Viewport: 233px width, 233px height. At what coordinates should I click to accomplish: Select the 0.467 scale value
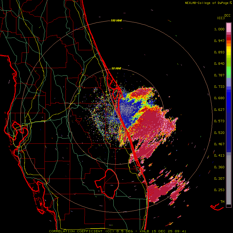point(219,144)
